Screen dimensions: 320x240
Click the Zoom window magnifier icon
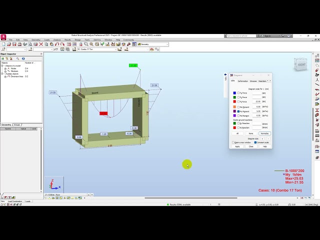pos(86,44)
